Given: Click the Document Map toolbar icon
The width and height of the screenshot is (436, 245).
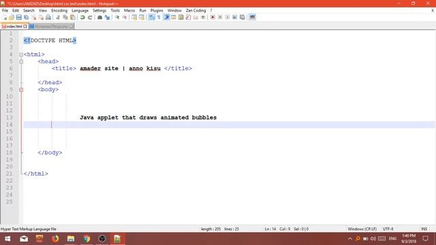Looking at the screenshot, I should pos(181,17).
